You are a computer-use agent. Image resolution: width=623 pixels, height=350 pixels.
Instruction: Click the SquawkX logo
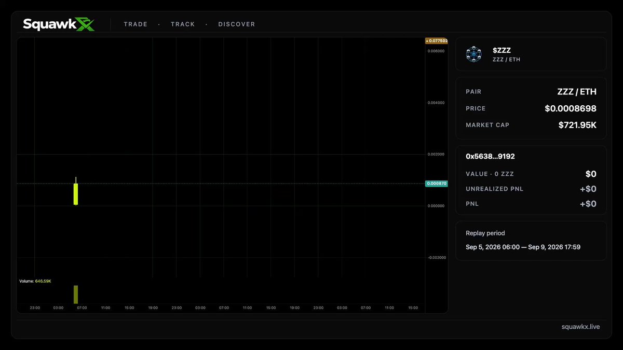pos(59,24)
